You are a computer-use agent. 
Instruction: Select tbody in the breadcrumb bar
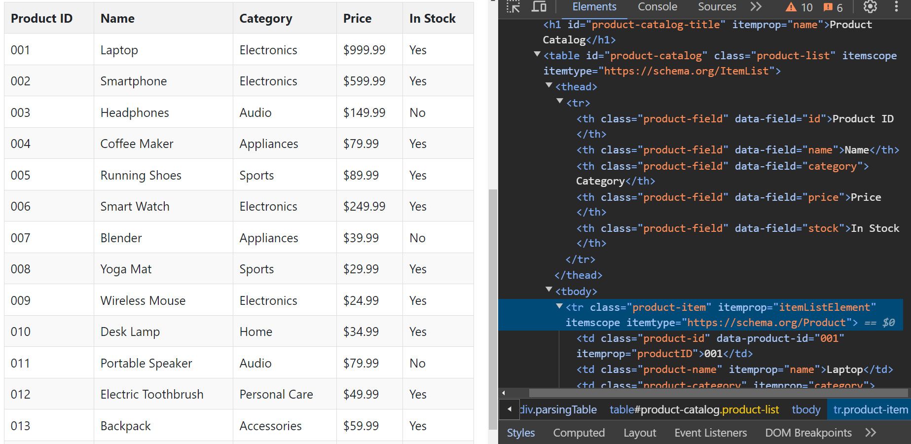[x=806, y=409]
